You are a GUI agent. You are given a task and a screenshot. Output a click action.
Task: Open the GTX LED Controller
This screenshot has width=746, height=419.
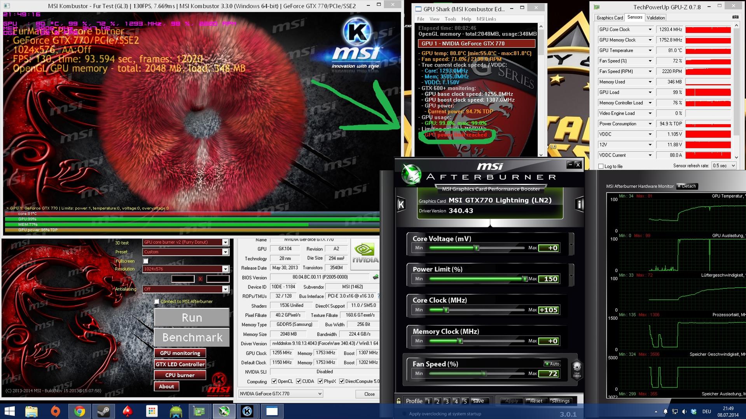click(180, 364)
